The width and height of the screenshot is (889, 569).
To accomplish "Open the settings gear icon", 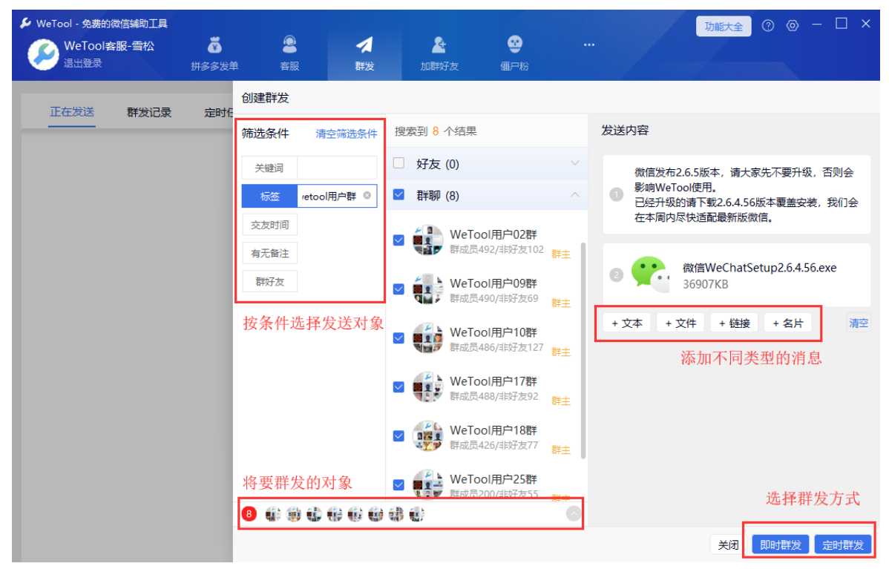I will (x=792, y=25).
